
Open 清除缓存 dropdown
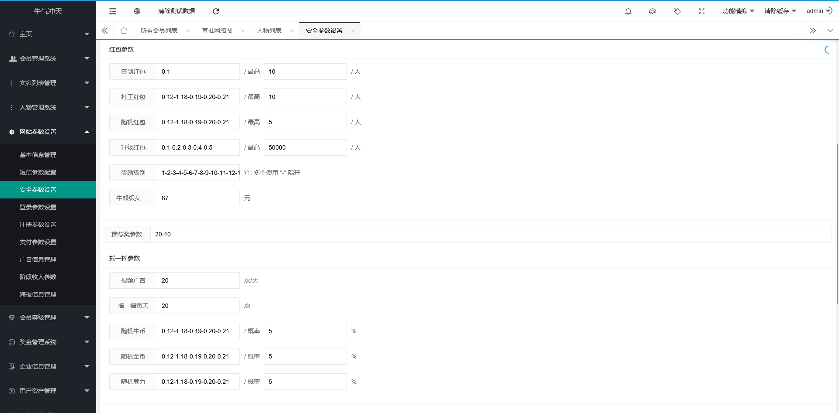(780, 11)
